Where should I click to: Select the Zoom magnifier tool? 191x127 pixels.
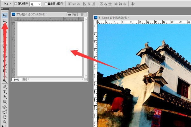tap(5, 122)
